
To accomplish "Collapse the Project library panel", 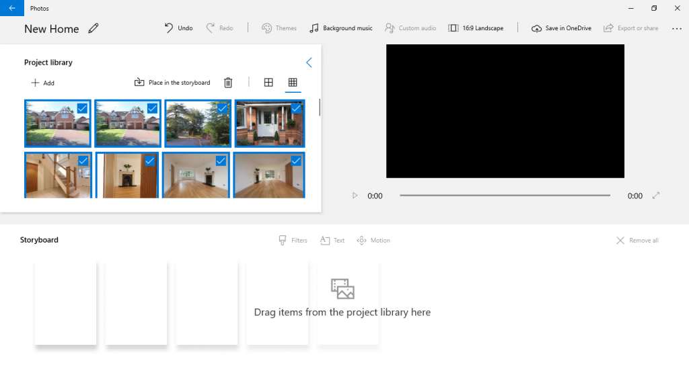I will [x=309, y=63].
